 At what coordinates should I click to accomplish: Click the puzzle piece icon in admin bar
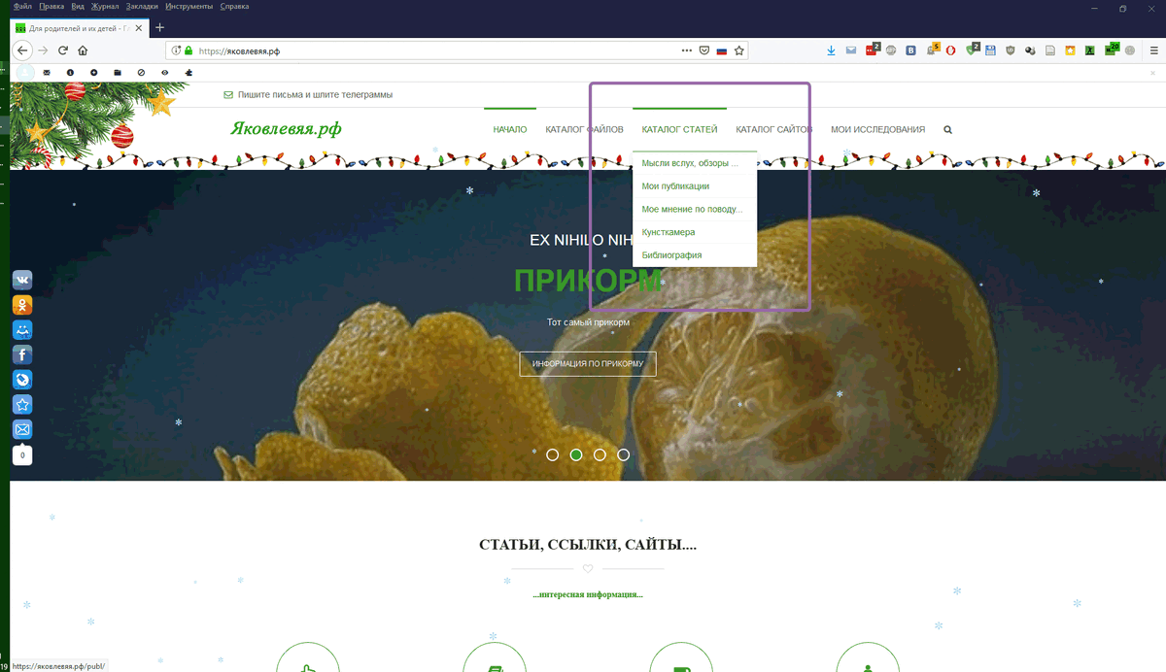pyautogui.click(x=189, y=73)
